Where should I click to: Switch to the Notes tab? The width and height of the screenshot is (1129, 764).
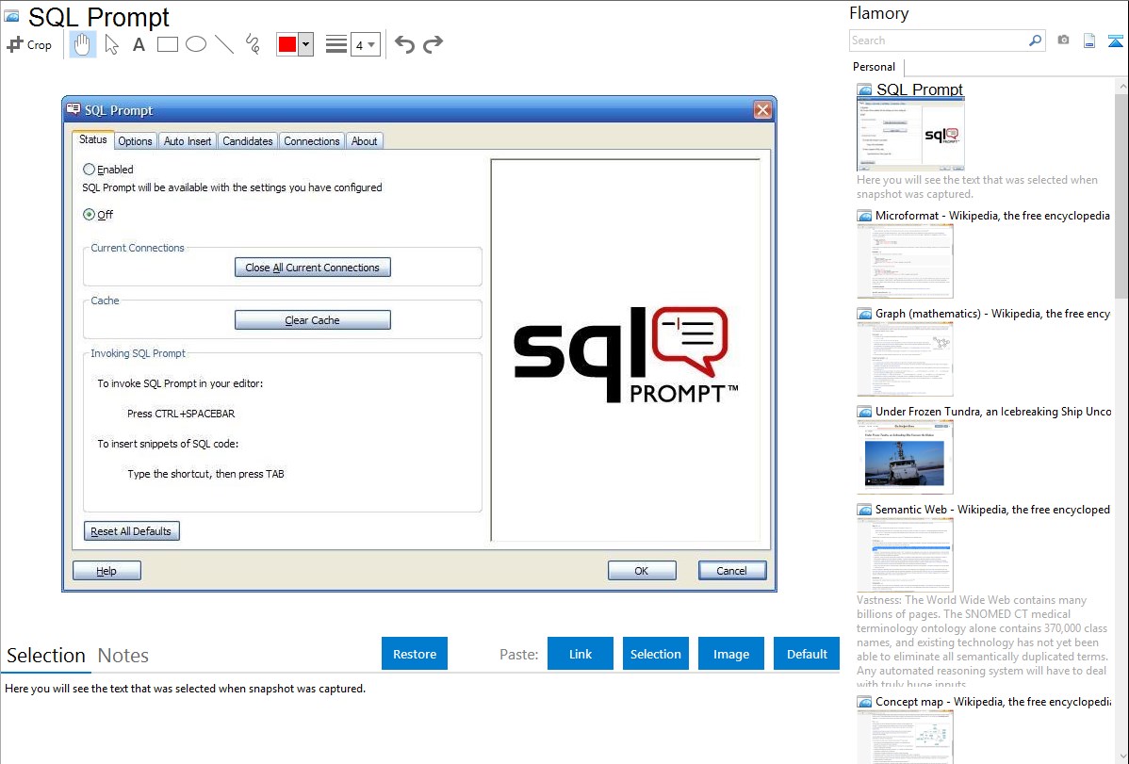click(x=123, y=656)
